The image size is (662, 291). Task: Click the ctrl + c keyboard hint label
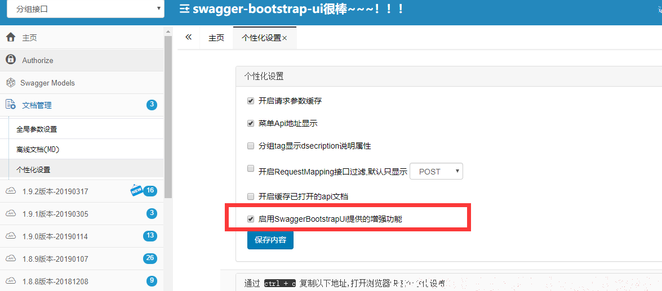pos(281,284)
